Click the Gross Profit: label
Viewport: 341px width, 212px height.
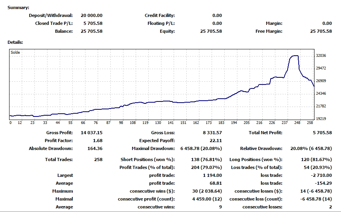coord(59,133)
